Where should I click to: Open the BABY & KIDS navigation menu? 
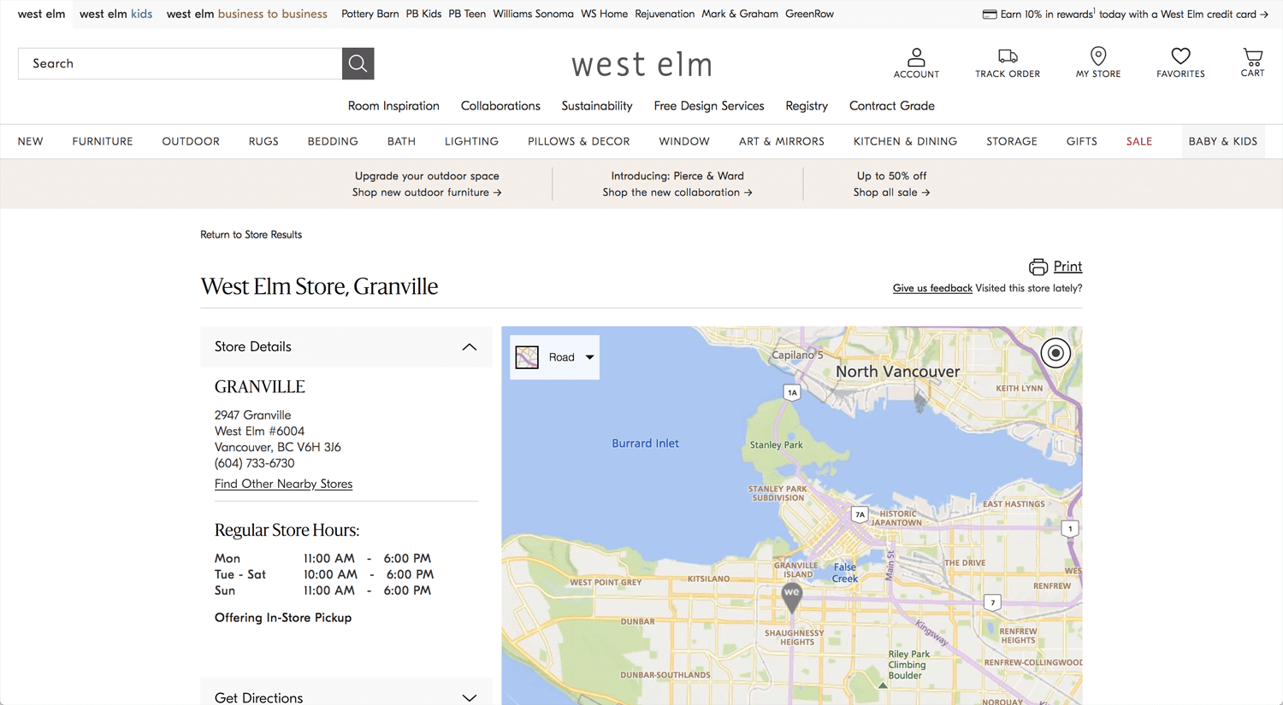pos(1223,141)
